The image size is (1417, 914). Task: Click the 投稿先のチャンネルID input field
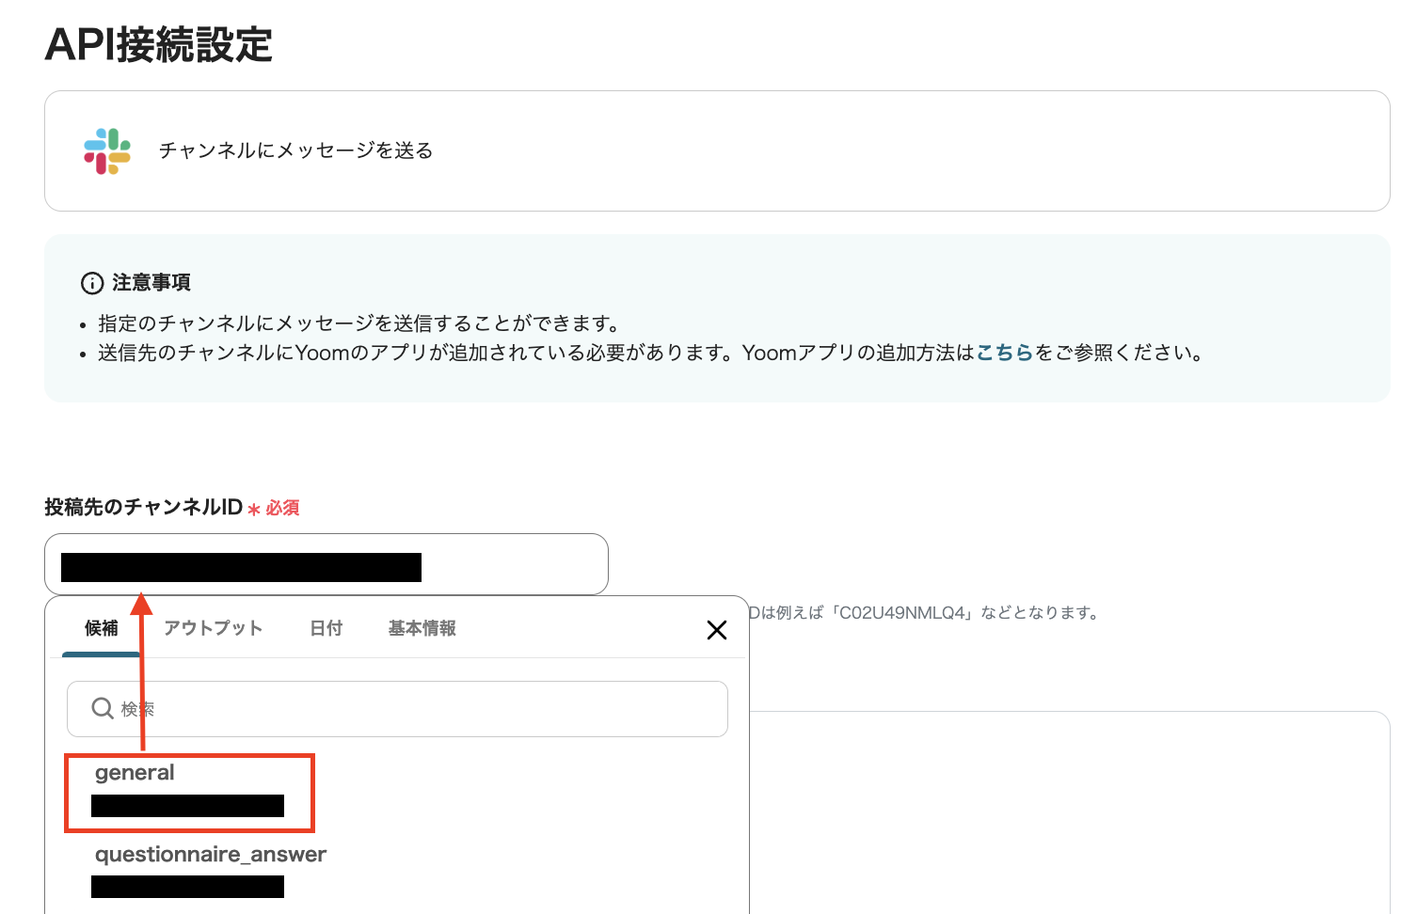pyautogui.click(x=326, y=563)
